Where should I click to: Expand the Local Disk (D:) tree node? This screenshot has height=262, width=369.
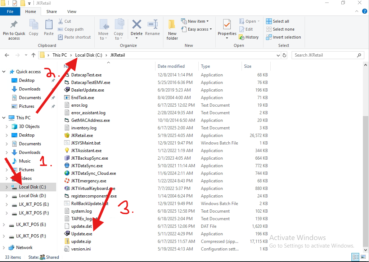tap(6, 196)
